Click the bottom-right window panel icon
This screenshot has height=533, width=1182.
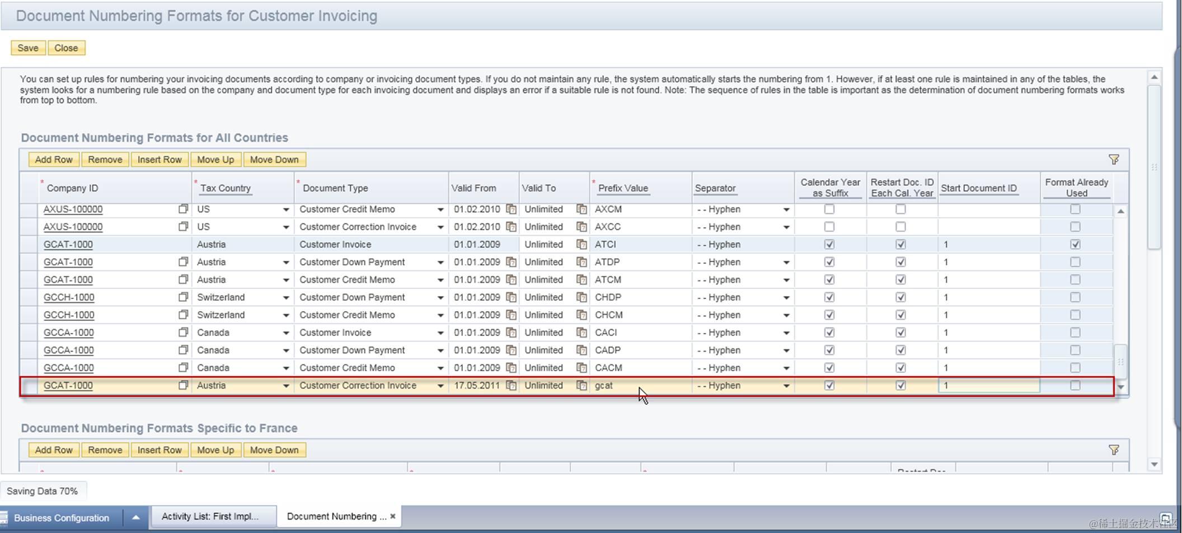click(x=1166, y=518)
